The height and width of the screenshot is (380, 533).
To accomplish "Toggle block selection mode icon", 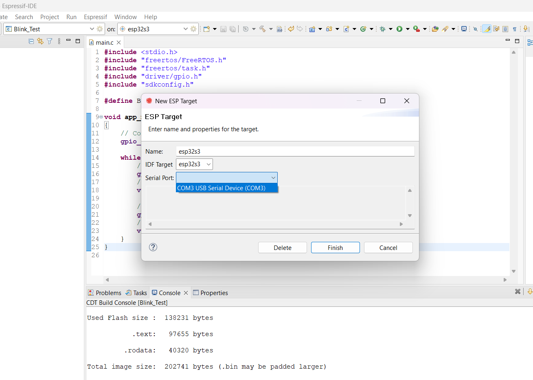I will pyautogui.click(x=505, y=29).
